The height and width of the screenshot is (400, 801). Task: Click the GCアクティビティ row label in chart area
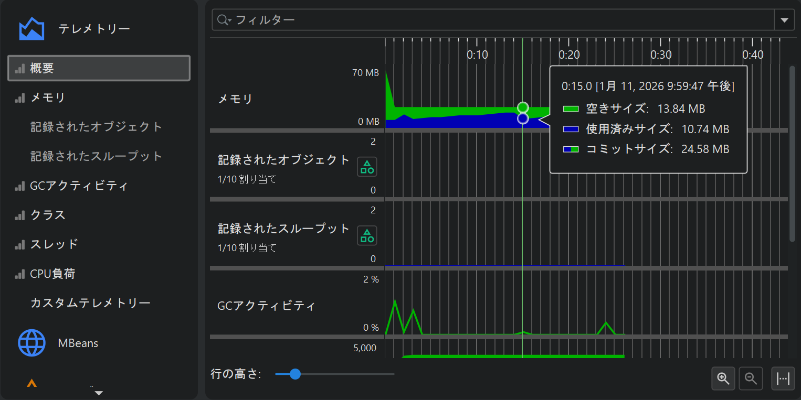266,305
